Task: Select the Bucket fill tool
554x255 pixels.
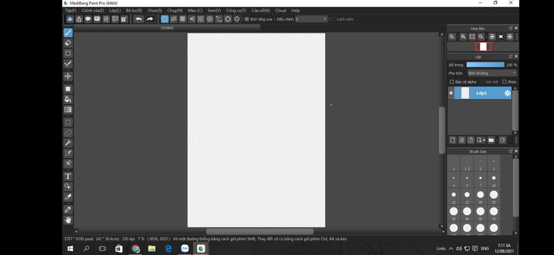Action: (x=68, y=99)
